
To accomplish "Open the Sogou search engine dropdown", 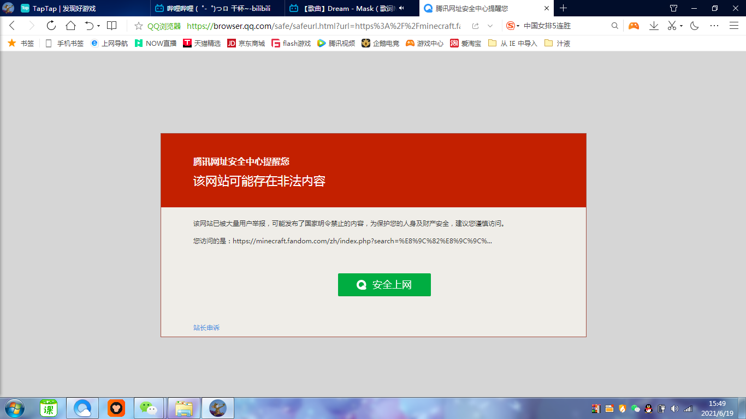I will tap(513, 26).
